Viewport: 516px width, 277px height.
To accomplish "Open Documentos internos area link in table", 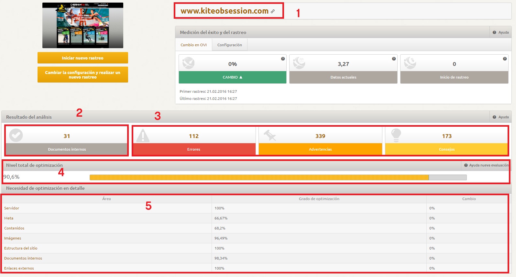I will 23,258.
